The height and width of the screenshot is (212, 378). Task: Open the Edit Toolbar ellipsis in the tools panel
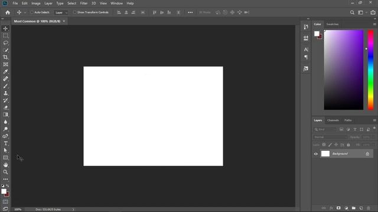click(x=5, y=179)
